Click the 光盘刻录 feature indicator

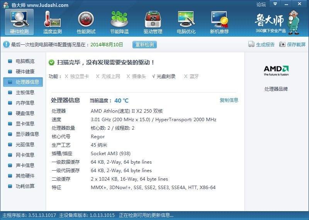tap(164, 76)
